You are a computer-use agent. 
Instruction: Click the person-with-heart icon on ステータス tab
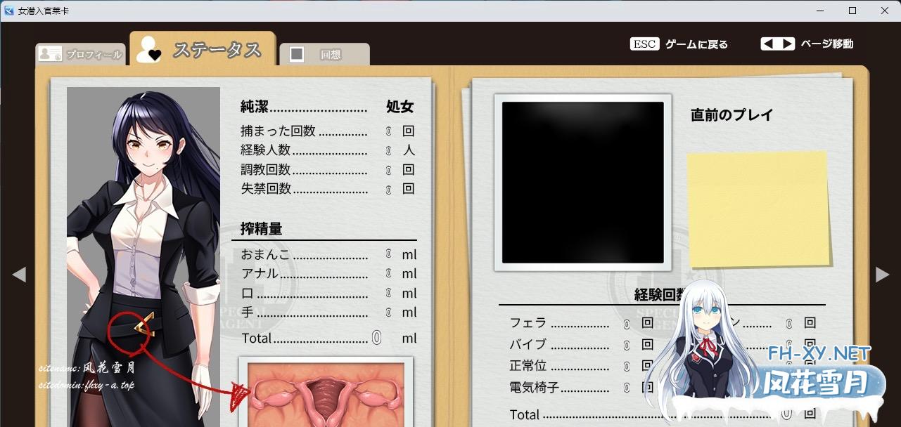[x=148, y=49]
